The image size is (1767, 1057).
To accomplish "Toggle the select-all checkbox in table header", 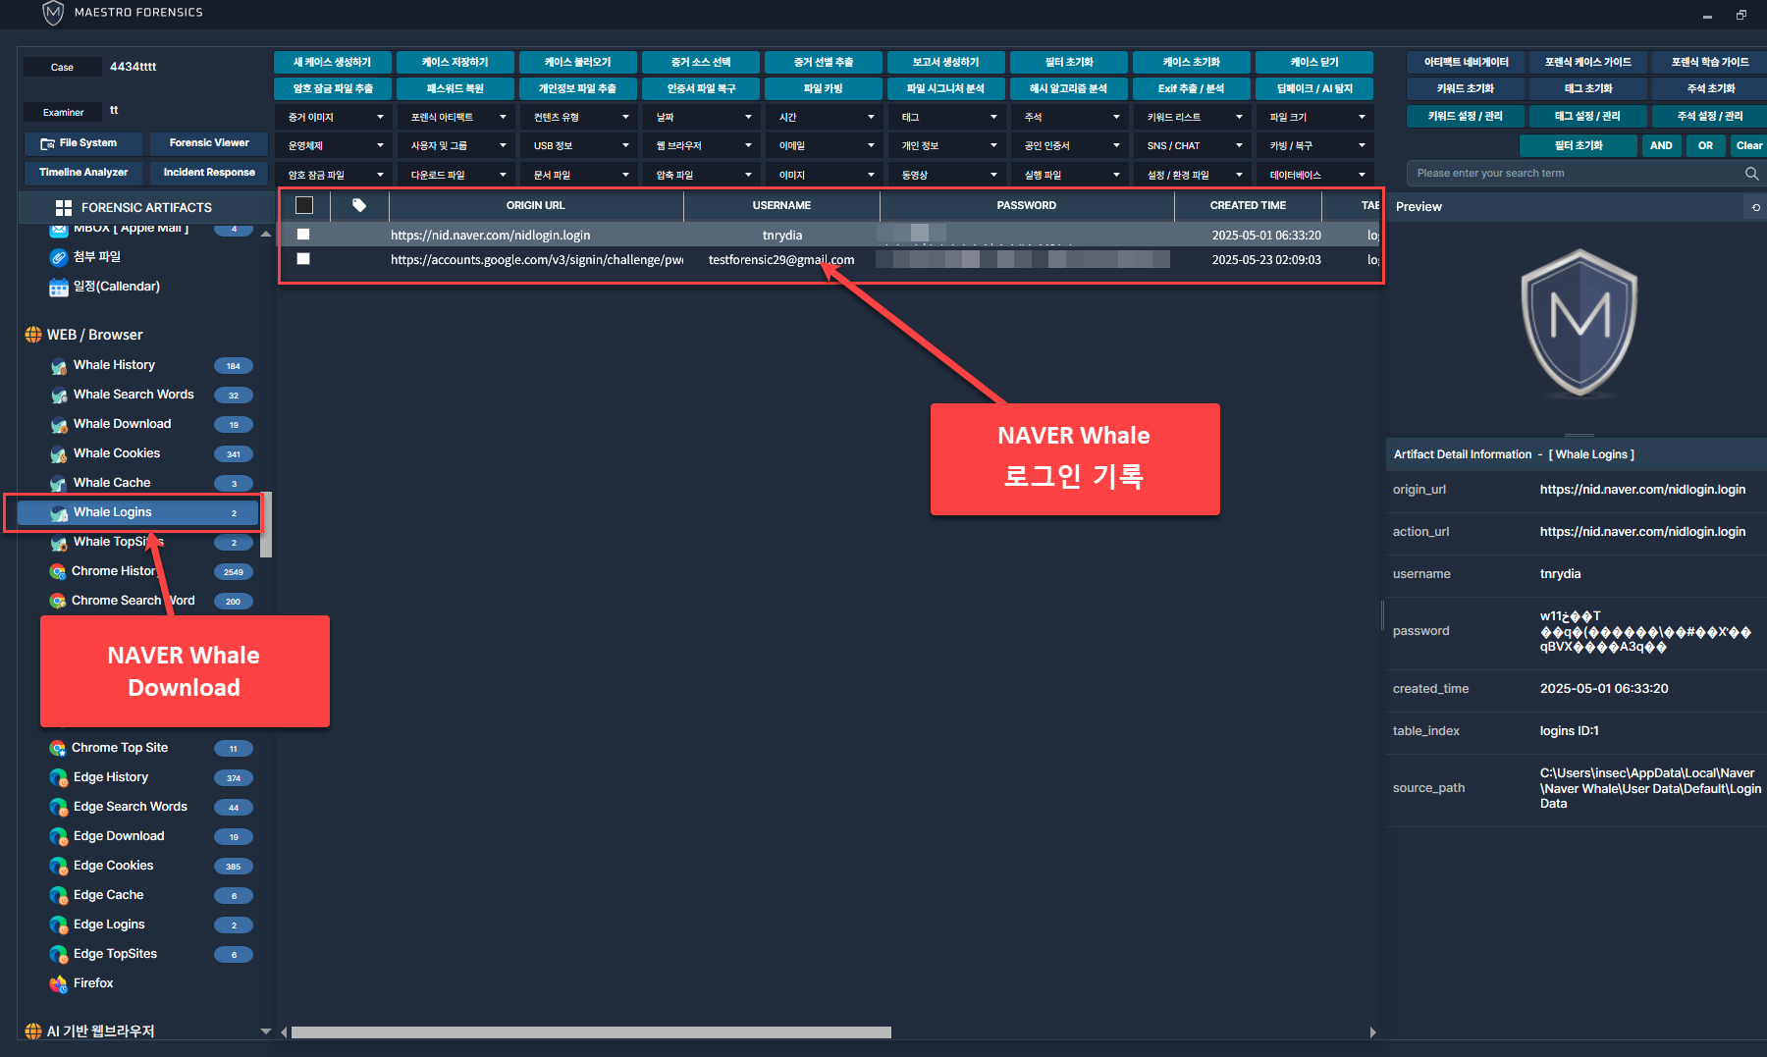I will tap(304, 205).
